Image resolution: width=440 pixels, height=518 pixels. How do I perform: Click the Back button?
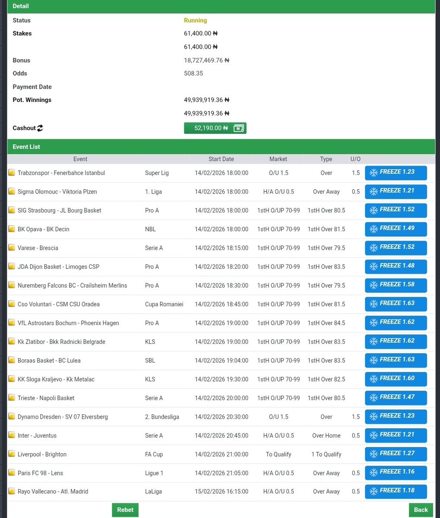pyautogui.click(x=421, y=510)
